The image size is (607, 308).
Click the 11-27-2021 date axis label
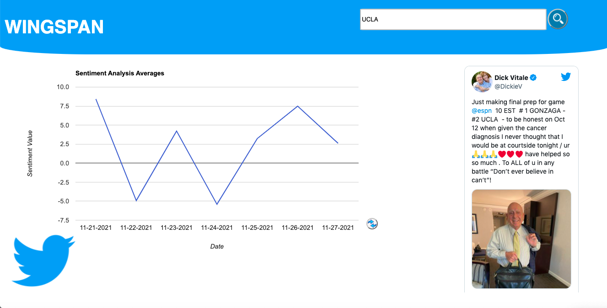coord(338,228)
